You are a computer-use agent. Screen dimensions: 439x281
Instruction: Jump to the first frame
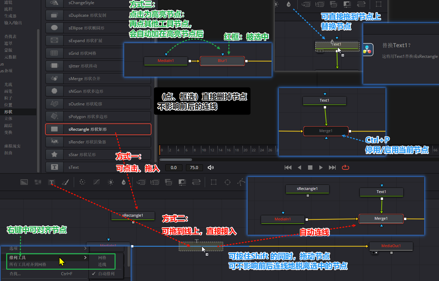pyautogui.click(x=288, y=167)
